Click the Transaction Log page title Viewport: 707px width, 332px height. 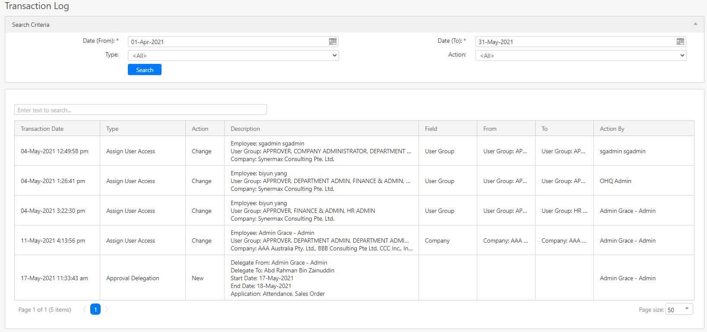pyautogui.click(x=37, y=6)
